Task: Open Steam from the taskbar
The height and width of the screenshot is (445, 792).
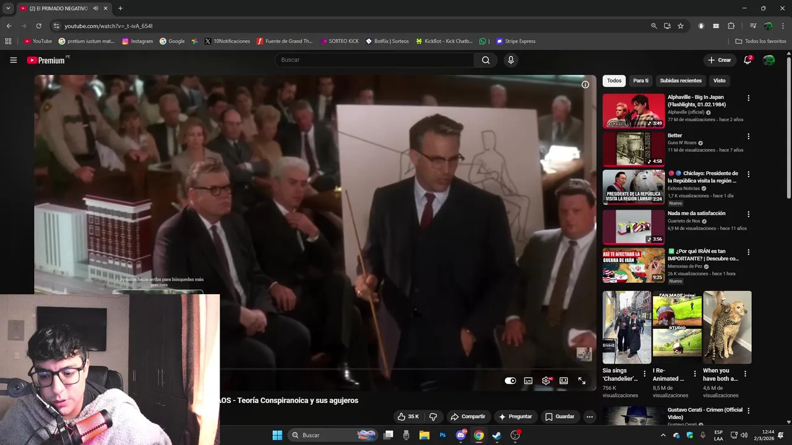Action: point(496,435)
